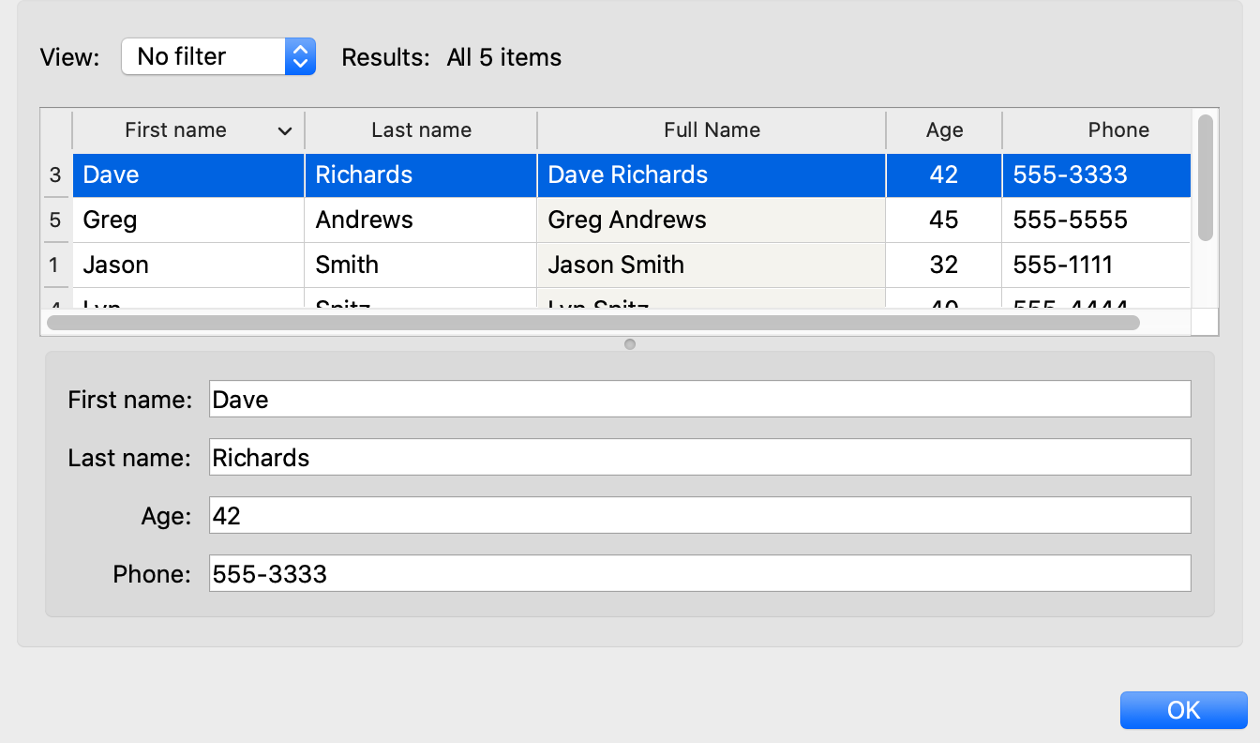Image resolution: width=1260 pixels, height=743 pixels.
Task: Open the View filter dropdown
Action: (x=217, y=56)
